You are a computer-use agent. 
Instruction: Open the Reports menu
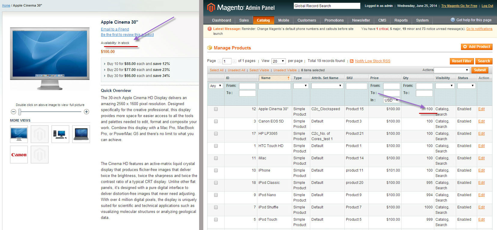pos(401,20)
